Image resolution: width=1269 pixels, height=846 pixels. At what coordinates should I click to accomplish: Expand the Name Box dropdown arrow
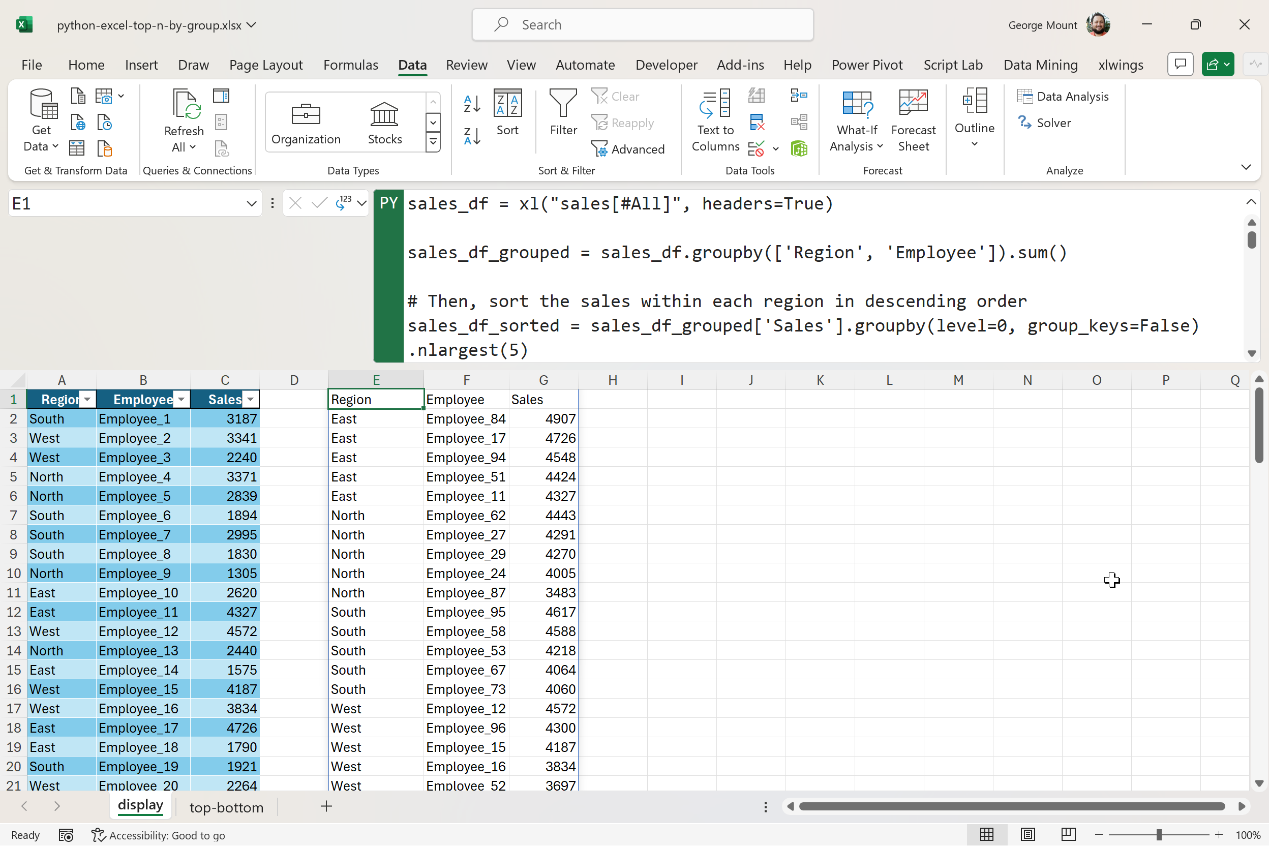coord(251,203)
